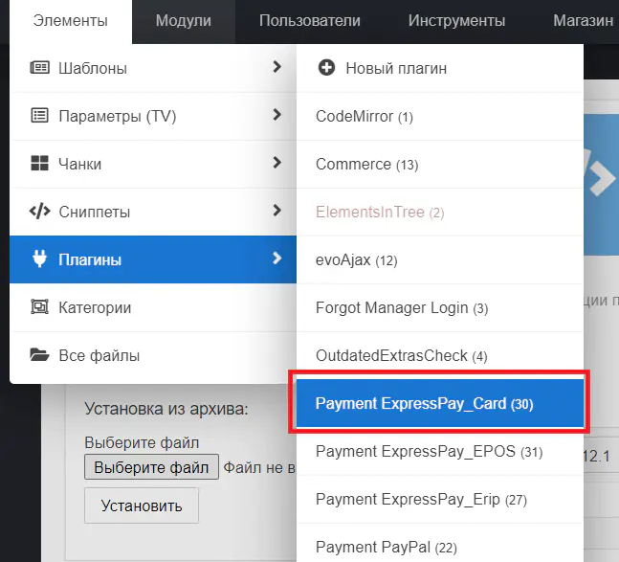Click the Параметры (TV) list icon

pyautogui.click(x=39, y=116)
